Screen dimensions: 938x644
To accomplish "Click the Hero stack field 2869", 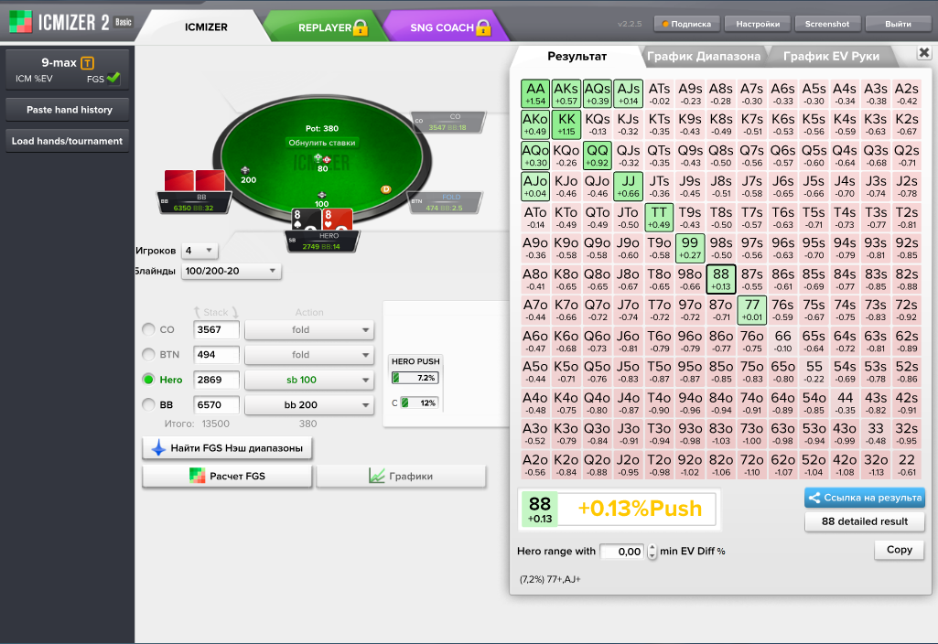I will tap(216, 381).
